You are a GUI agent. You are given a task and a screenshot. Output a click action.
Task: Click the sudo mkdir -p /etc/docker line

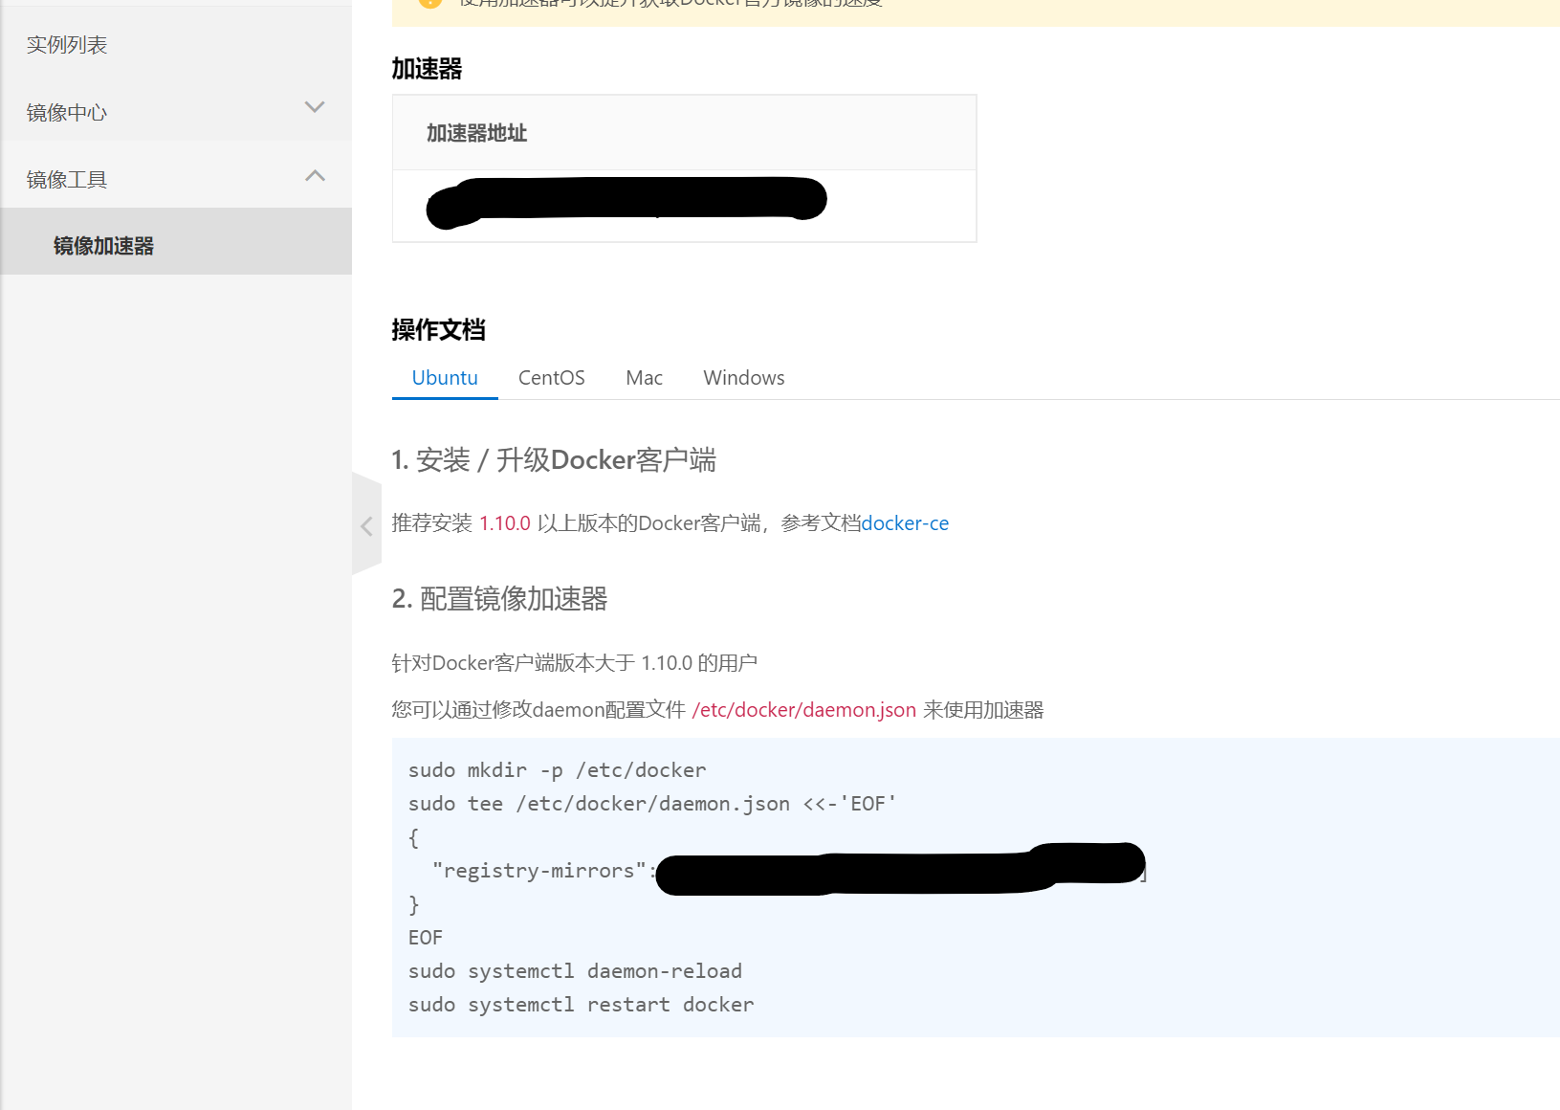(558, 770)
